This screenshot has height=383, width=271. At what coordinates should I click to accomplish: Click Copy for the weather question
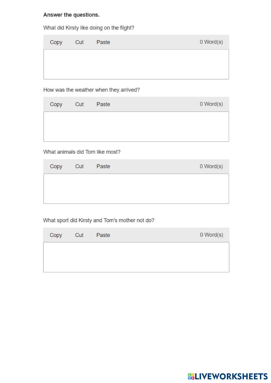pyautogui.click(x=56, y=104)
